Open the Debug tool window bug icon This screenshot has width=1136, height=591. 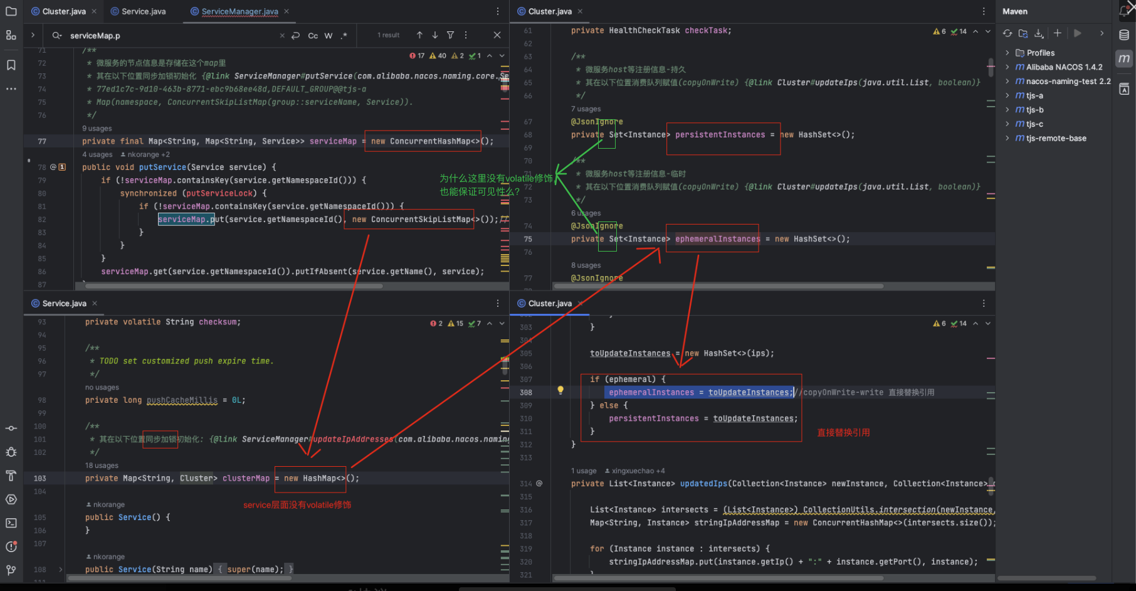coord(11,452)
